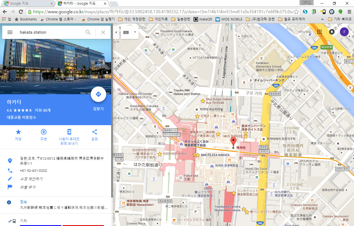Image resolution: width=354 pixels, height=226 pixels.
Task: Open a new browser tab
Action: (x=114, y=4)
